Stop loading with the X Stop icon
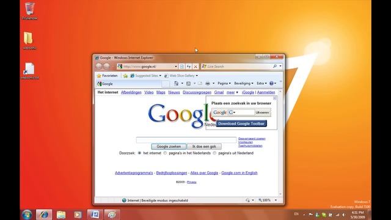 pos(195,67)
